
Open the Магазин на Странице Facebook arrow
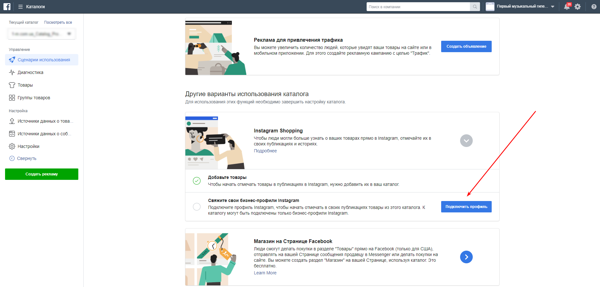pos(466,257)
